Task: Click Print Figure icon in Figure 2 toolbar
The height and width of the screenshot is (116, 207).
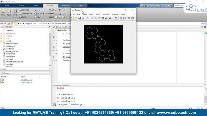Action: pos(83,18)
